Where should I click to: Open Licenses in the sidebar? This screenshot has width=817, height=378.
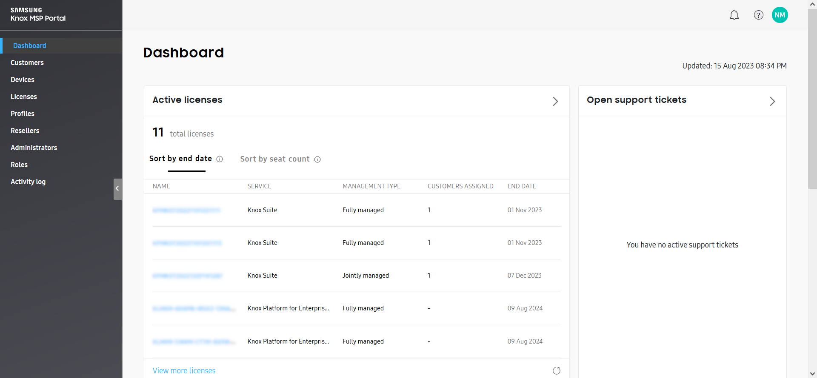pos(24,97)
